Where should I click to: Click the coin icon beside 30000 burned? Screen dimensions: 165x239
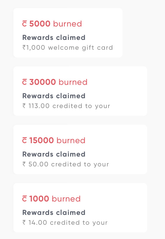point(24,82)
